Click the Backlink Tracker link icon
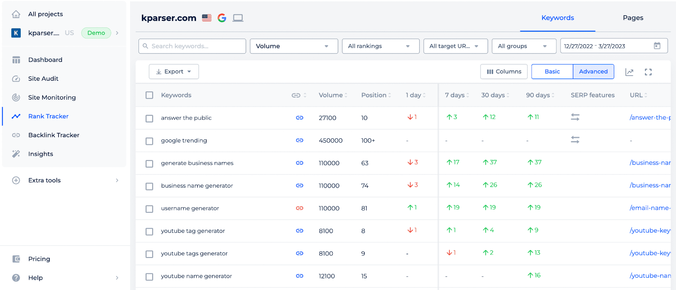Screen dimensions: 676x290 tap(16, 135)
